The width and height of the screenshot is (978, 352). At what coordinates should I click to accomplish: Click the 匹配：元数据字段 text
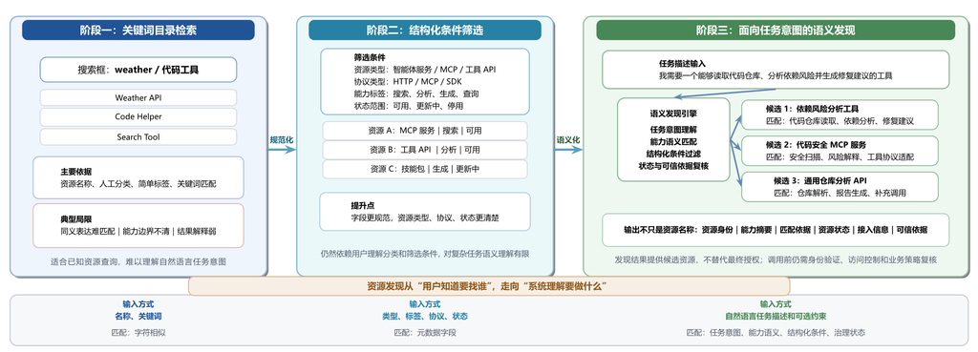[425, 333]
